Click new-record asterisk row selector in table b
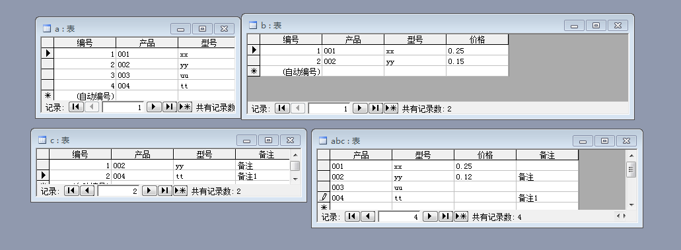The image size is (681, 250). pyautogui.click(x=254, y=71)
